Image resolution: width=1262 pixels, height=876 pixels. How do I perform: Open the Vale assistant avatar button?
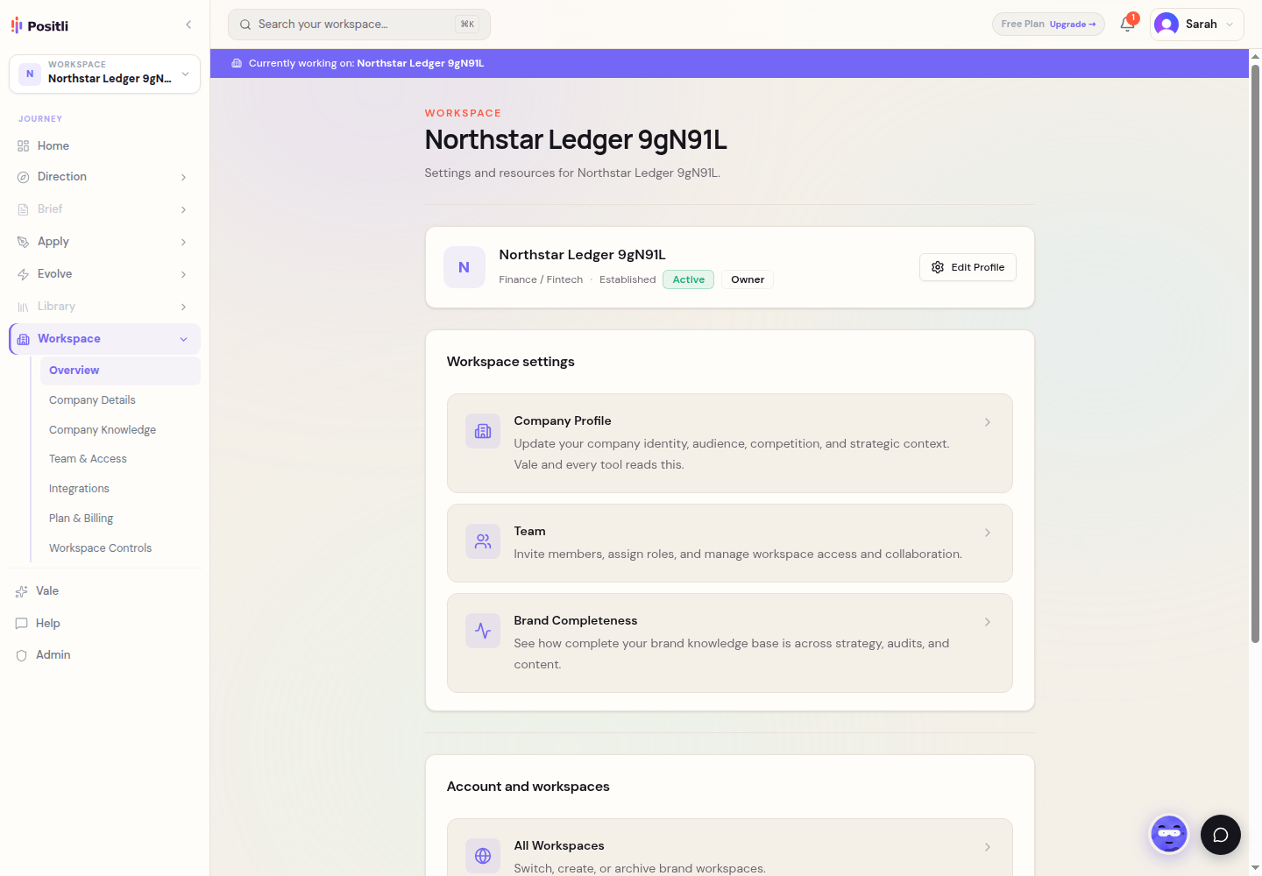tap(1169, 834)
